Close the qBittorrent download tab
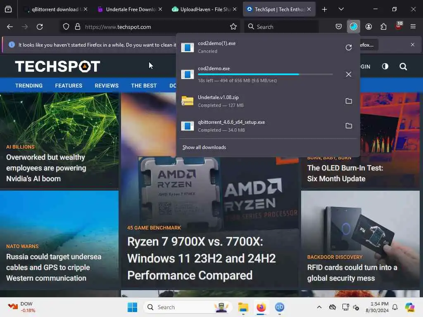Viewport: 423px width, 317px height. click(86, 9)
